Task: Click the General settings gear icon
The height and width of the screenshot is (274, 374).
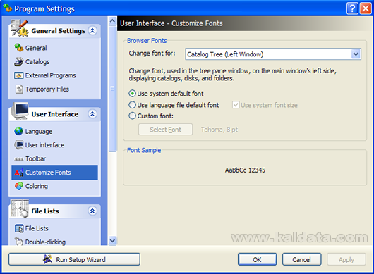Action: coord(18,48)
